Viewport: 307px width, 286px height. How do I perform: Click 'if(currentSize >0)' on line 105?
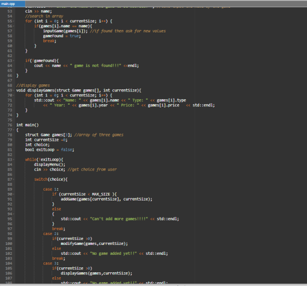72,268
